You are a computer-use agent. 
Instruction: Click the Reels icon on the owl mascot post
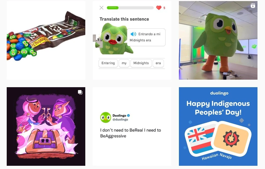point(253,6)
